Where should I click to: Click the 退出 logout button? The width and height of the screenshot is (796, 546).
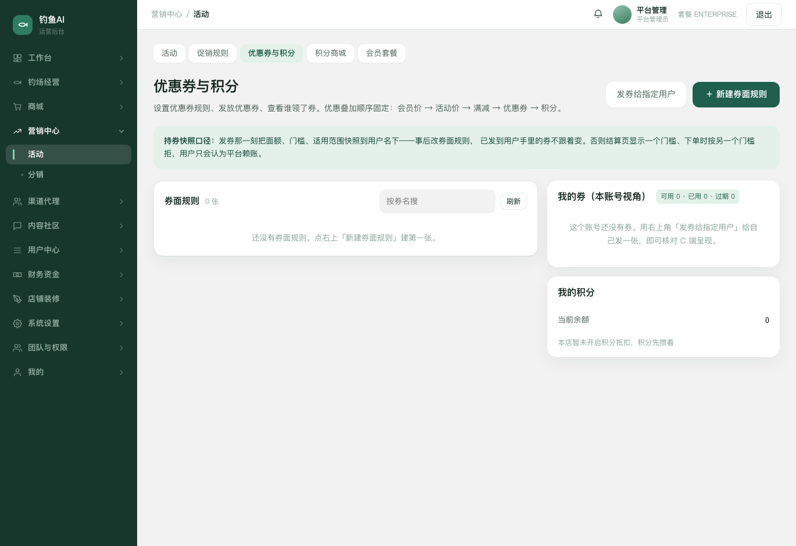(764, 15)
